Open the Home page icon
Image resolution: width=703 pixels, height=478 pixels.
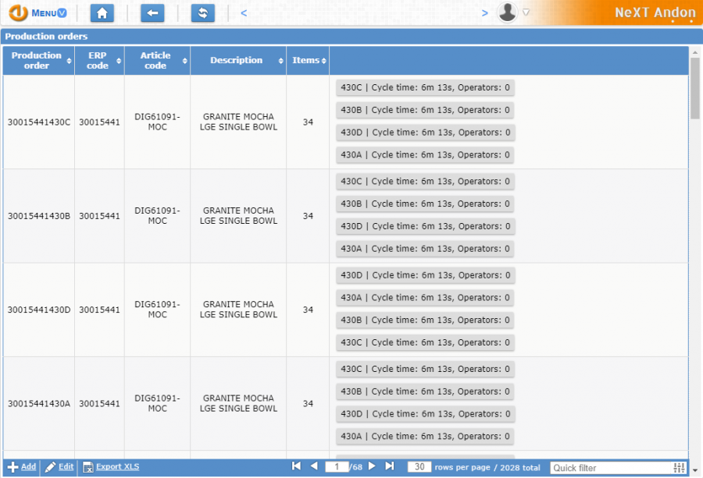point(102,12)
